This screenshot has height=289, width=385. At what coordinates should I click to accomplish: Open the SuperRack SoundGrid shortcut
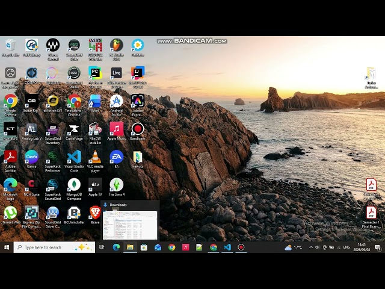53,189
